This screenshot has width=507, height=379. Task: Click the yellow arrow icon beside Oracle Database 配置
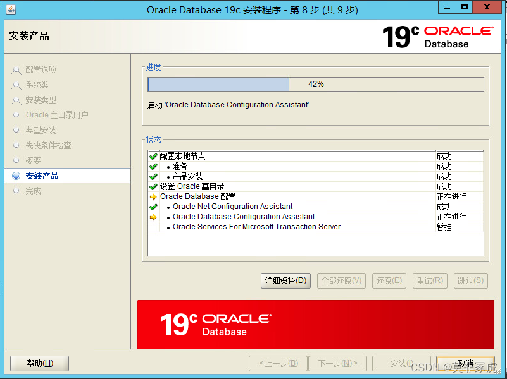tap(153, 196)
